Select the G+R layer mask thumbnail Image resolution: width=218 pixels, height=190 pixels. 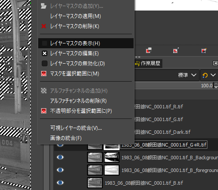click(112, 147)
